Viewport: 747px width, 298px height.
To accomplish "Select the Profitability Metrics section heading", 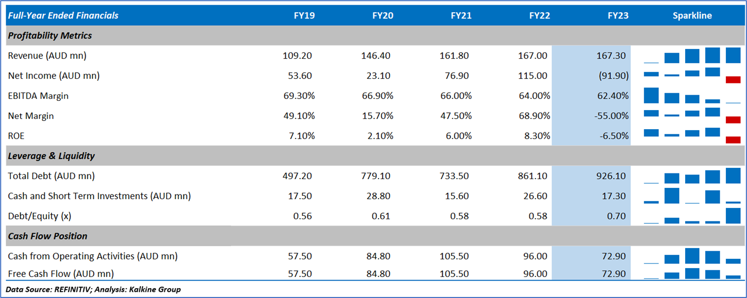I will coord(50,36).
